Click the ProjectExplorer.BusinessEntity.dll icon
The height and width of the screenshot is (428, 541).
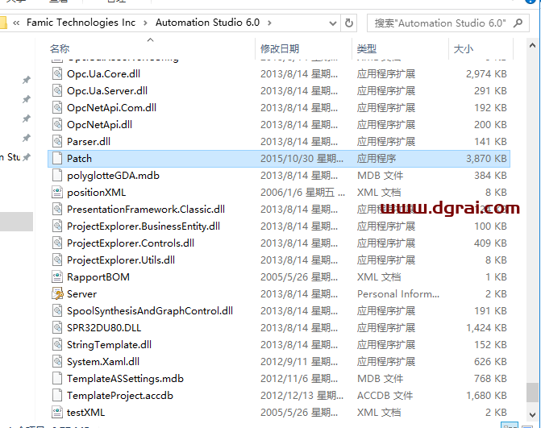57,226
